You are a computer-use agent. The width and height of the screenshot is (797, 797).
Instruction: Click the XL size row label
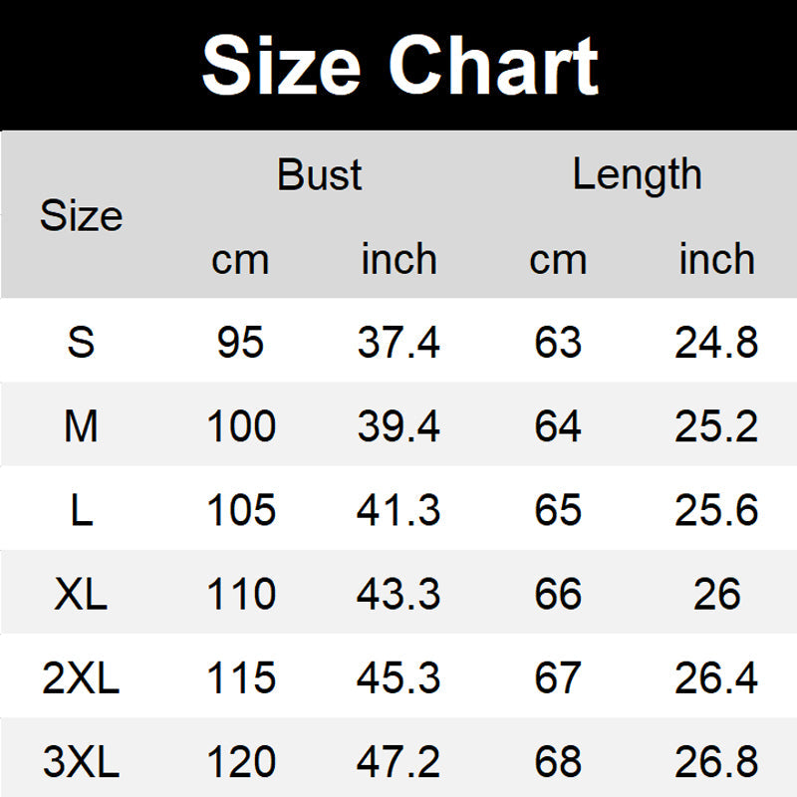coord(81,594)
